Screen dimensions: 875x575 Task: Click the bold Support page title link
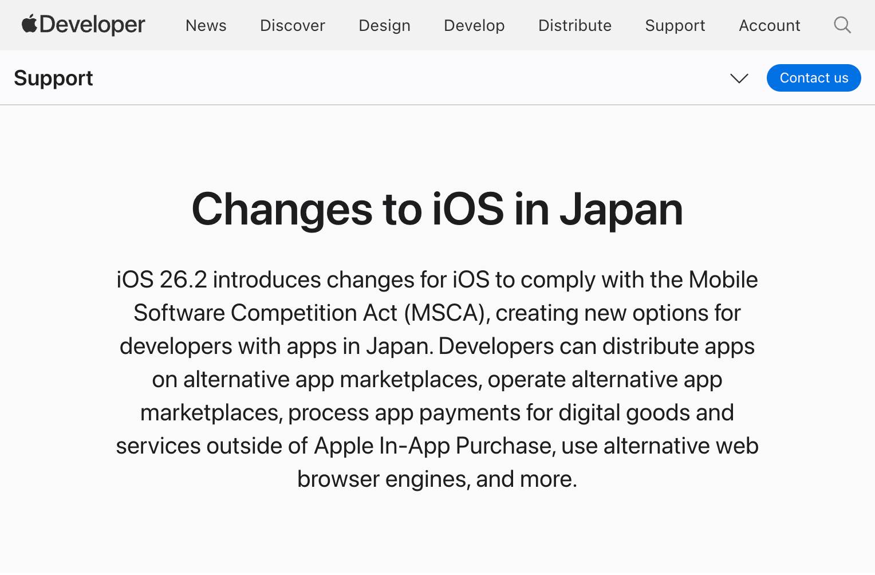(53, 78)
